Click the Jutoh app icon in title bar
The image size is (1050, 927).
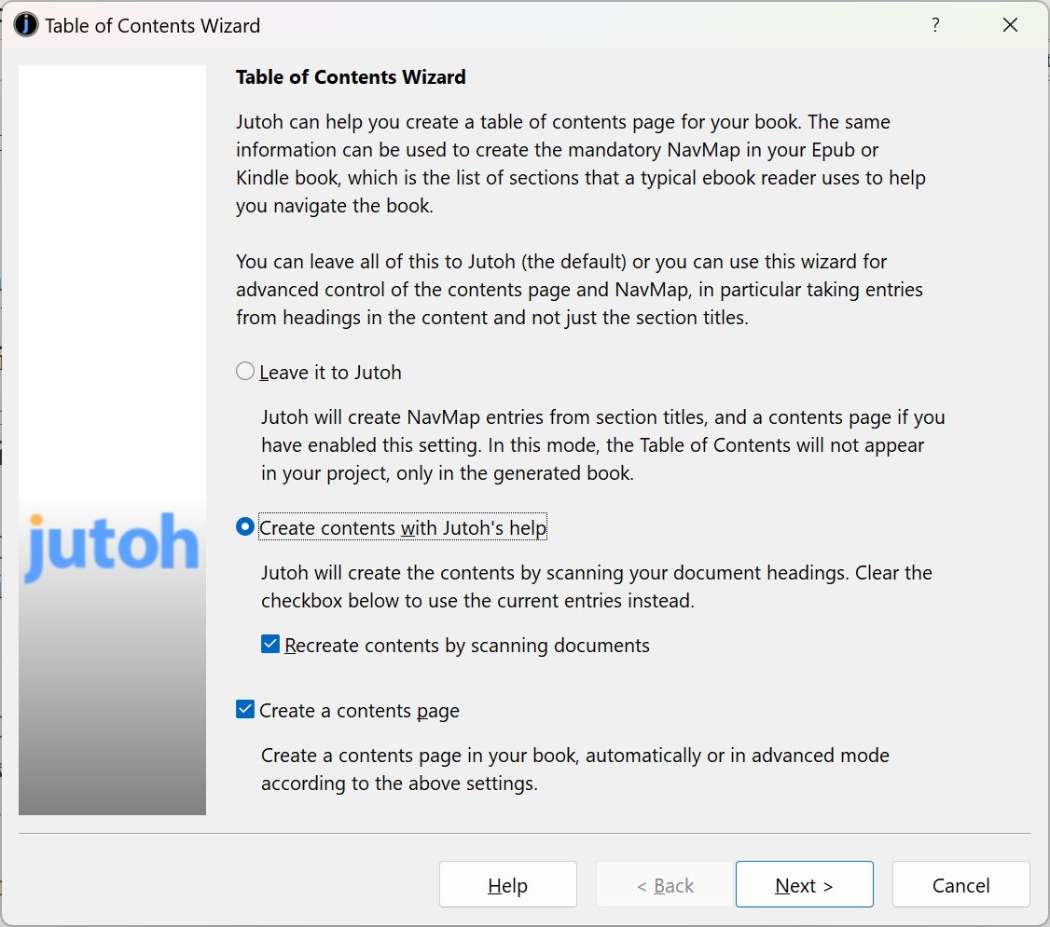pyautogui.click(x=26, y=25)
